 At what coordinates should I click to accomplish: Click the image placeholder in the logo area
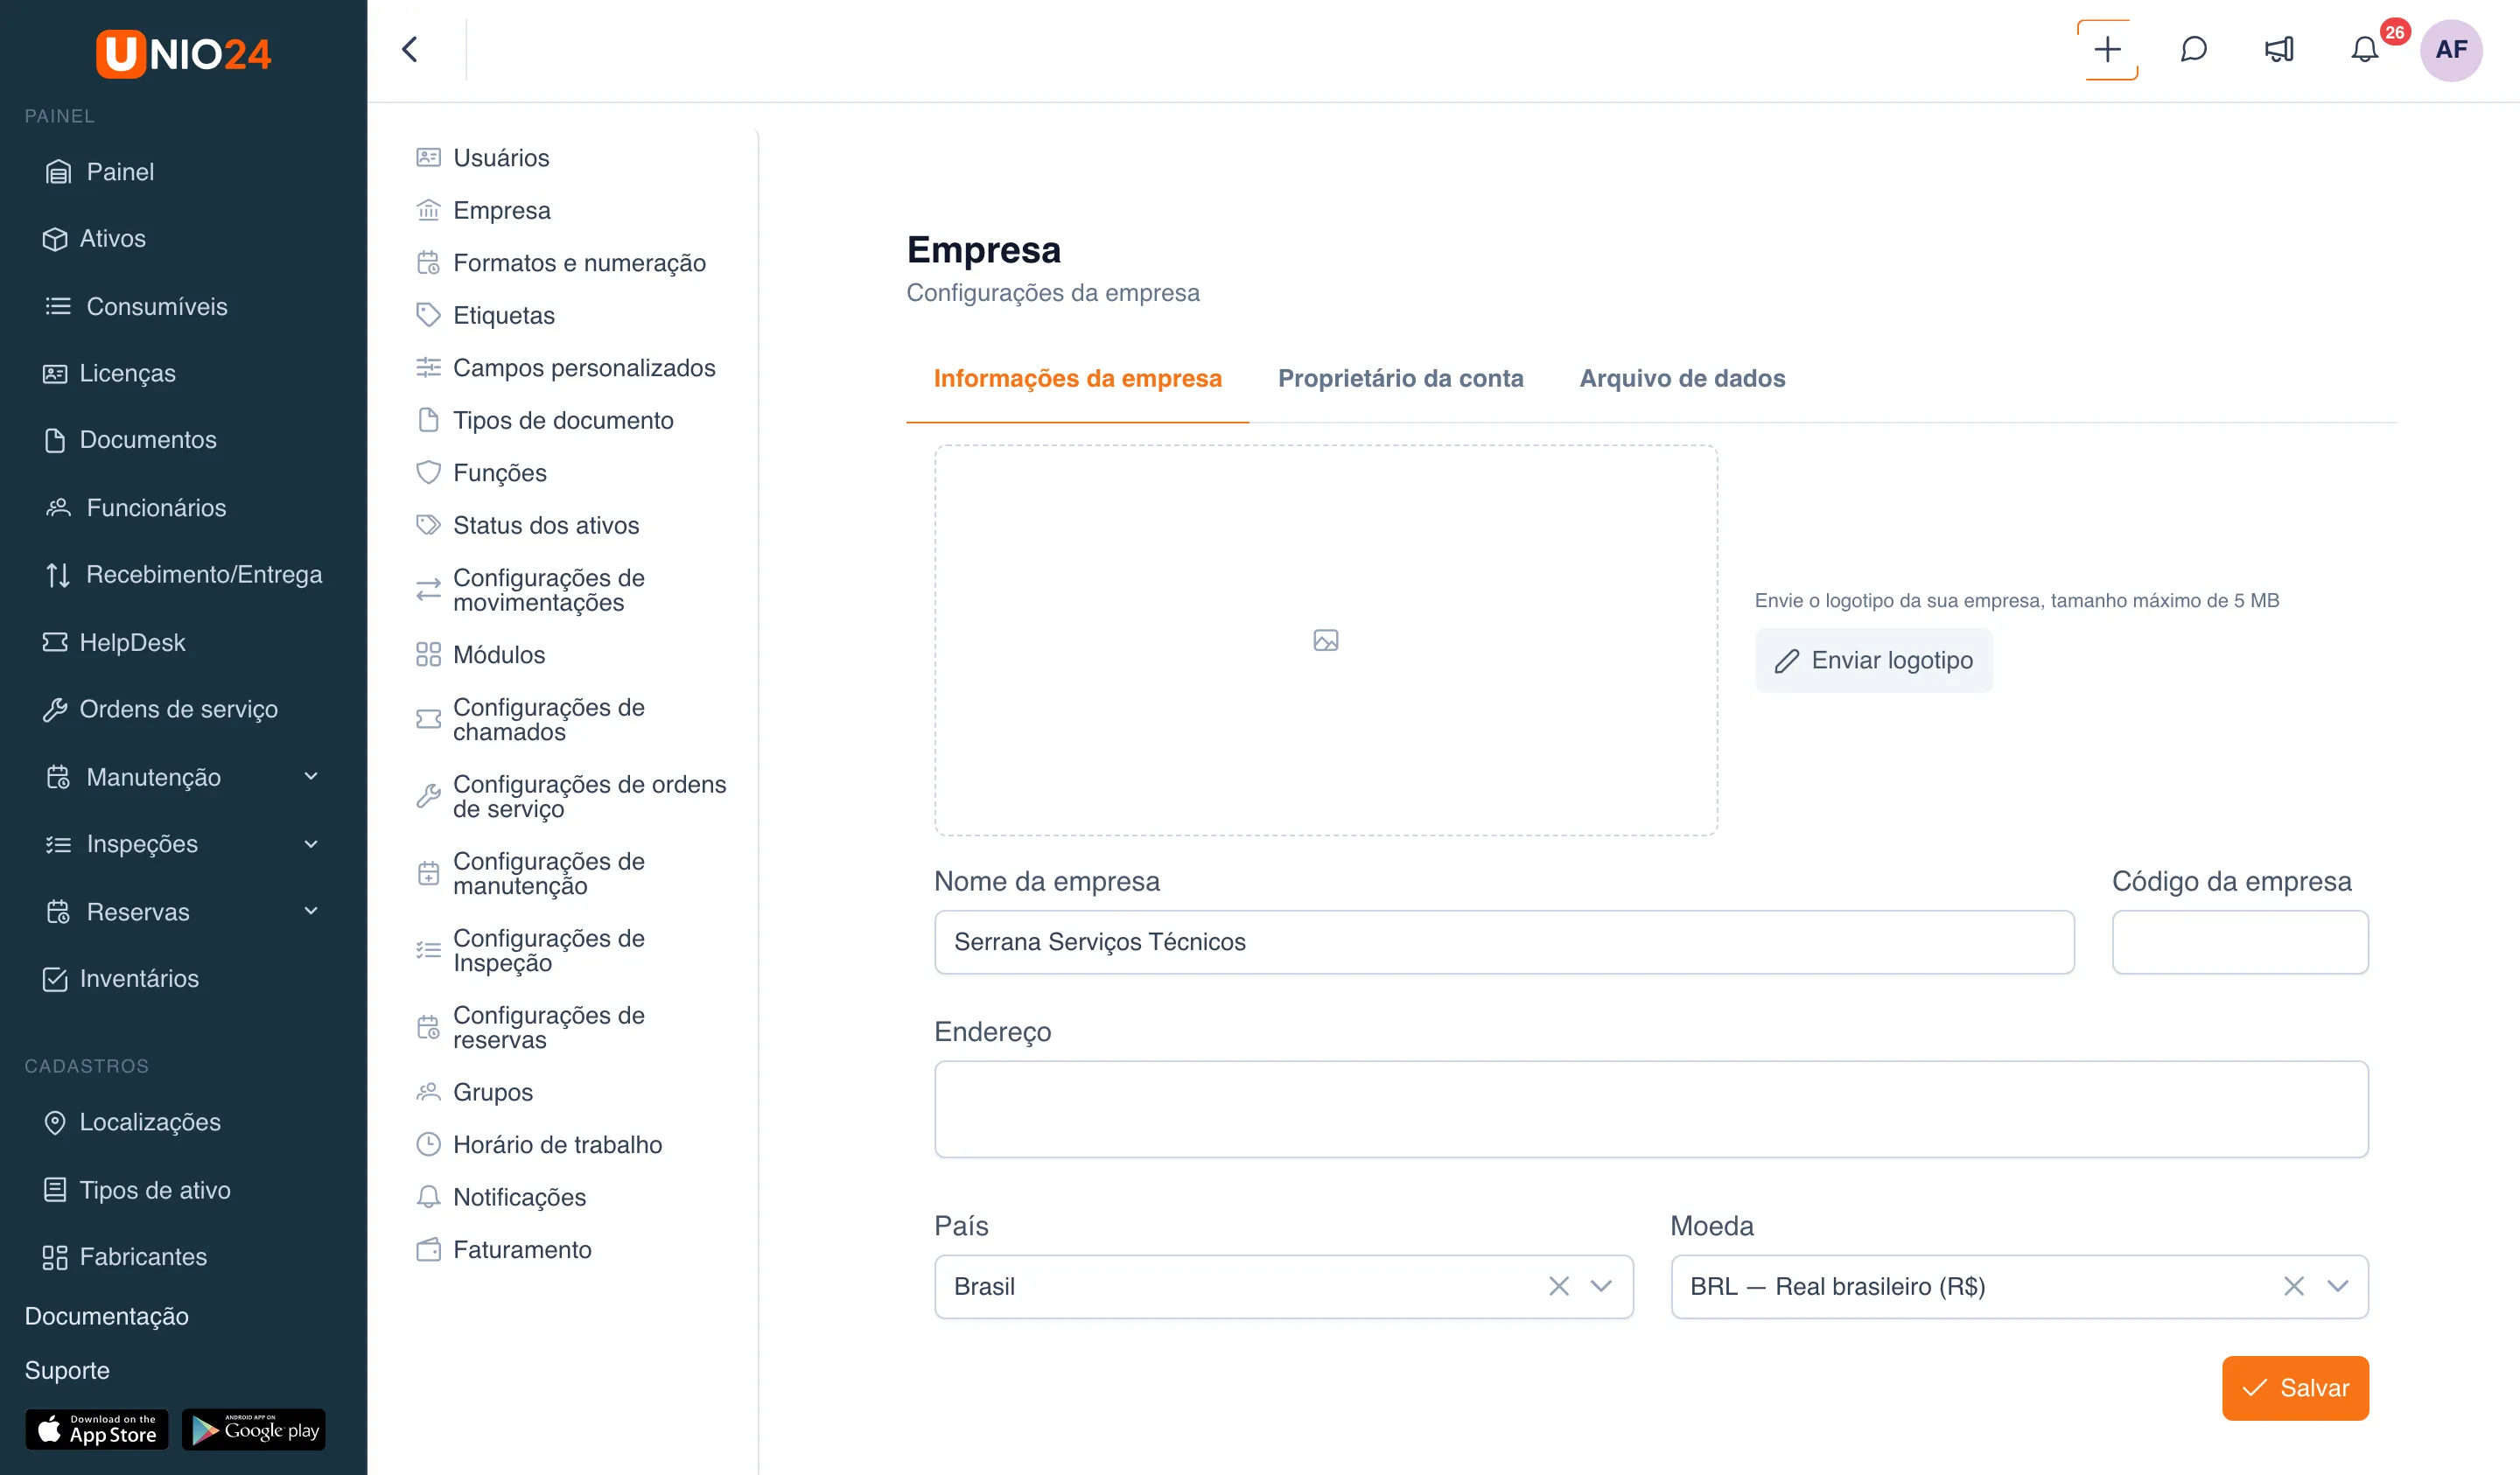(1325, 640)
